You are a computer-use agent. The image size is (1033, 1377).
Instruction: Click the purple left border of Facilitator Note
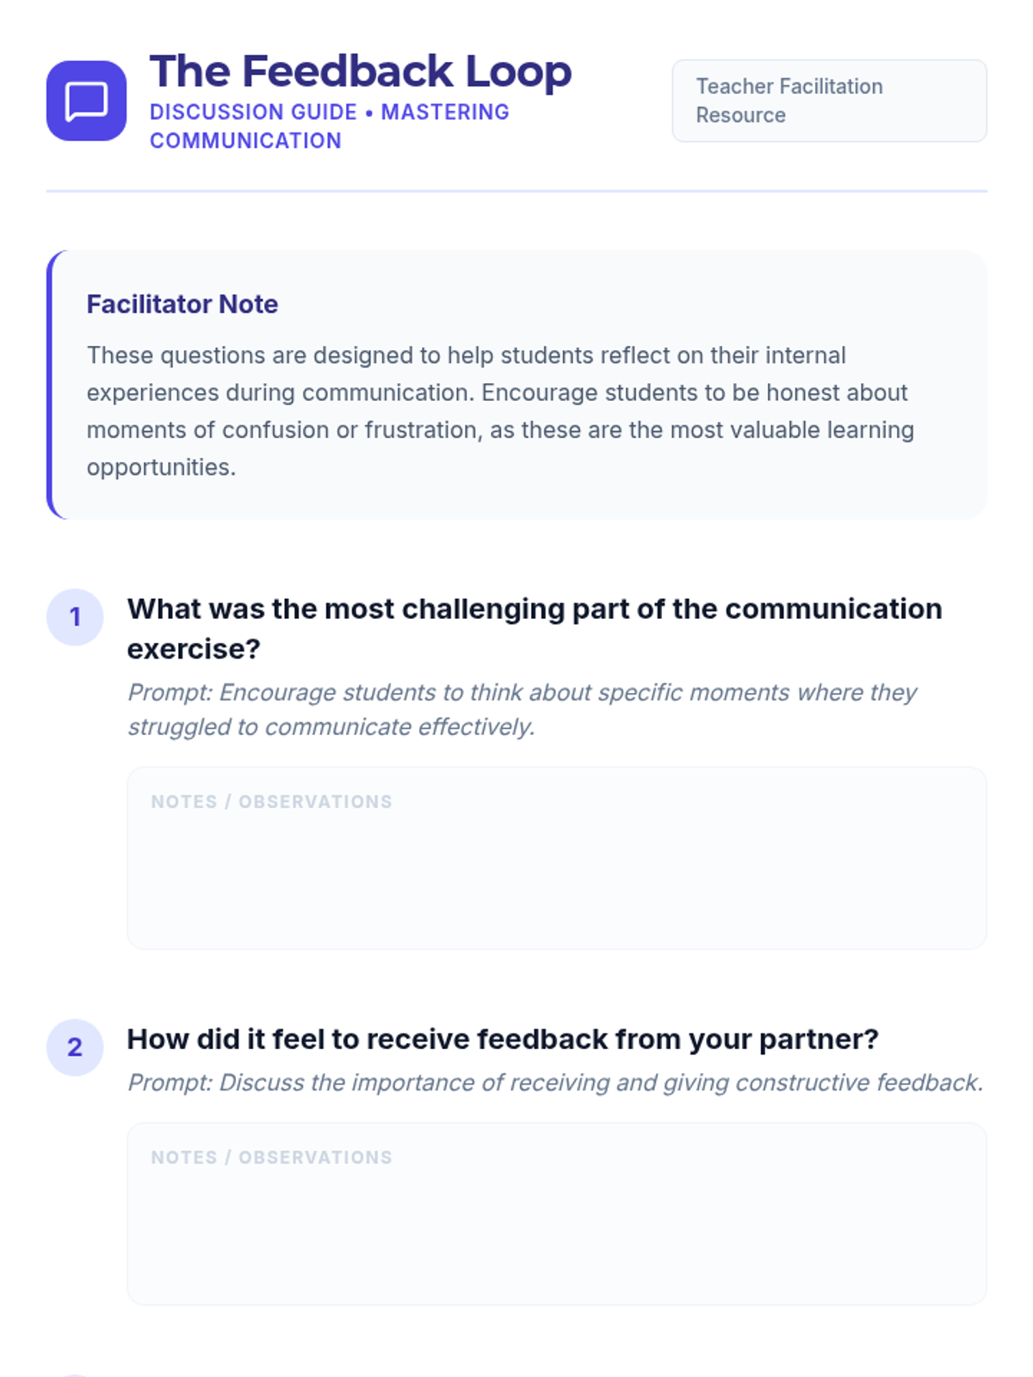click(50, 385)
